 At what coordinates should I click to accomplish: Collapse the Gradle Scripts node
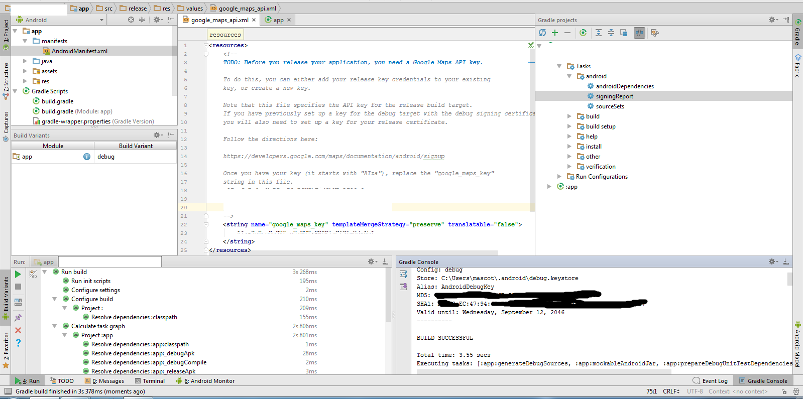15,91
